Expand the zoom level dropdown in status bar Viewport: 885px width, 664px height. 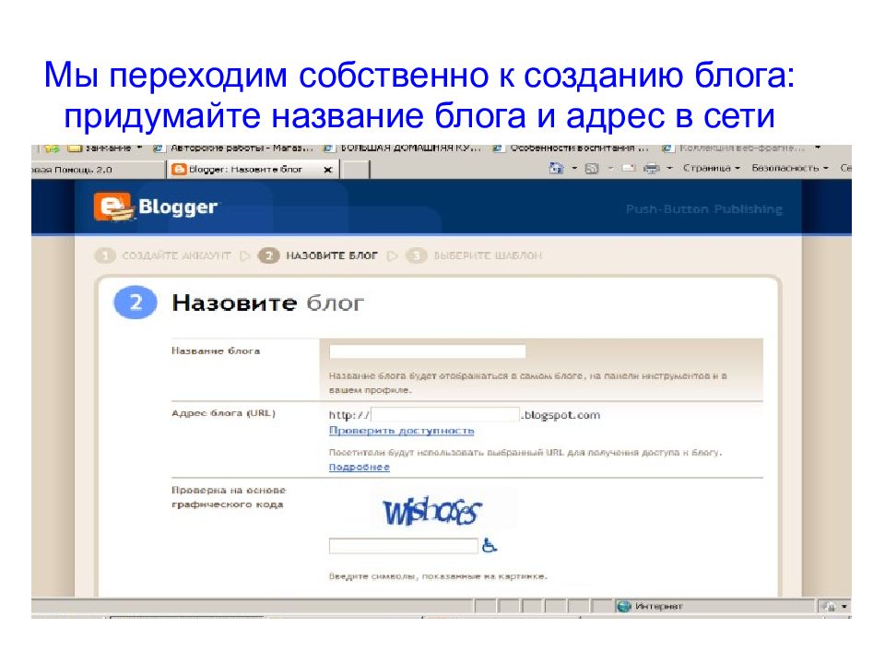coord(843,606)
